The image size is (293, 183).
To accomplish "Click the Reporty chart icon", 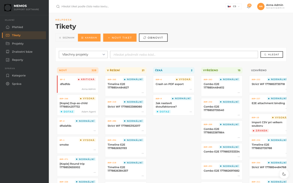I will click(x=8, y=60).
